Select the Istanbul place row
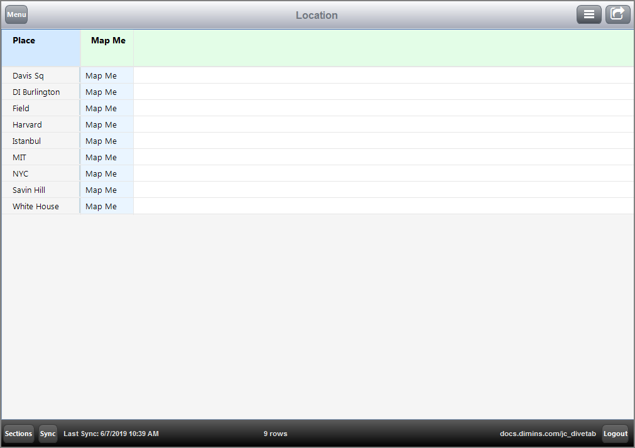 [26, 141]
